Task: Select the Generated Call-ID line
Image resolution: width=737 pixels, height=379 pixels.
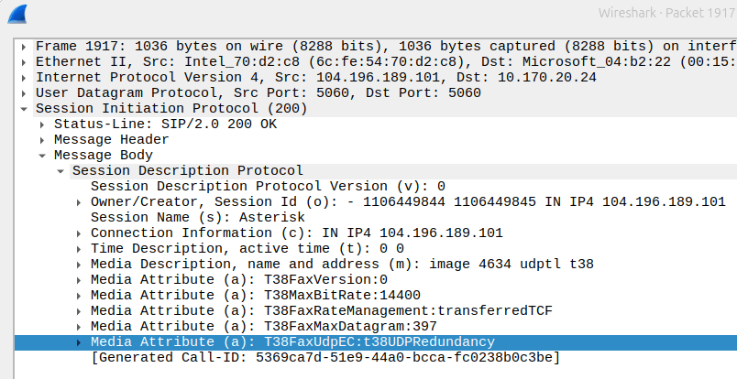Action: (x=325, y=357)
